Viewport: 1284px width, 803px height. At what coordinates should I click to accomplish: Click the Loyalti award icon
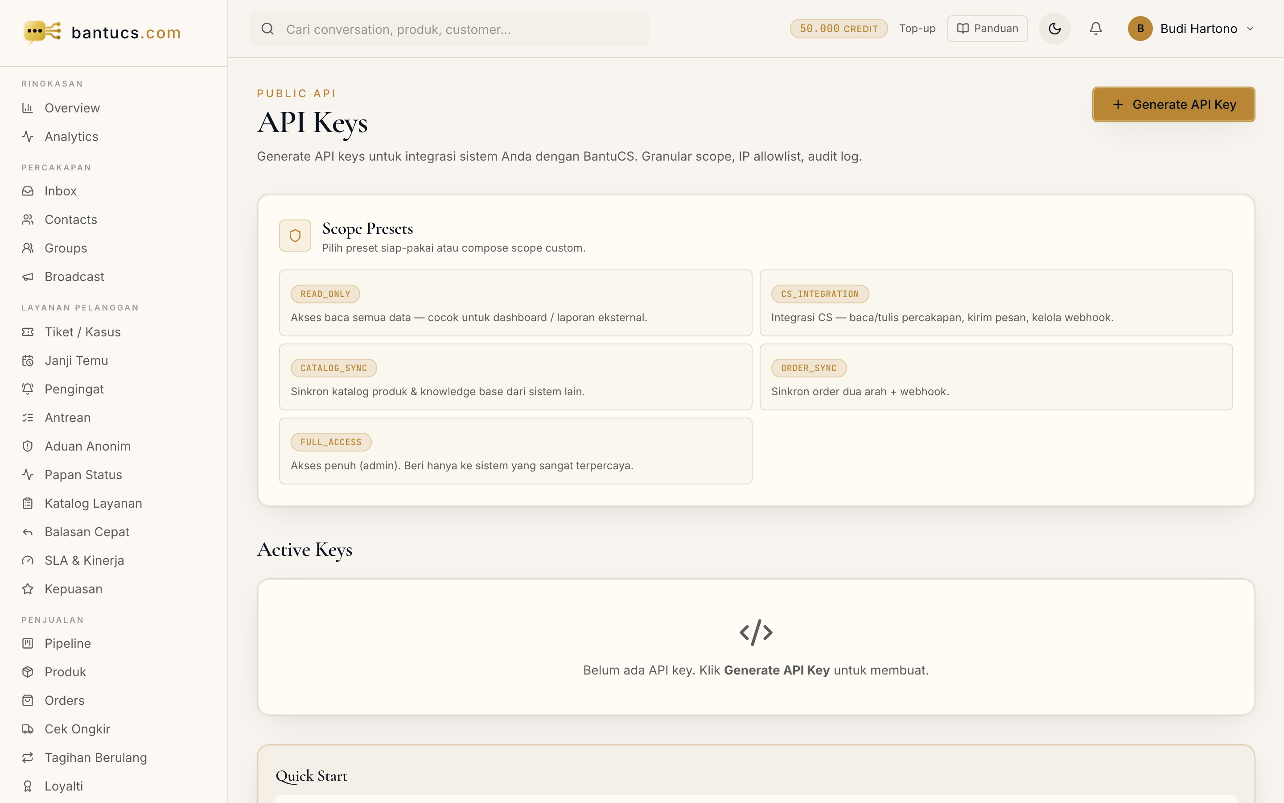coord(28,786)
